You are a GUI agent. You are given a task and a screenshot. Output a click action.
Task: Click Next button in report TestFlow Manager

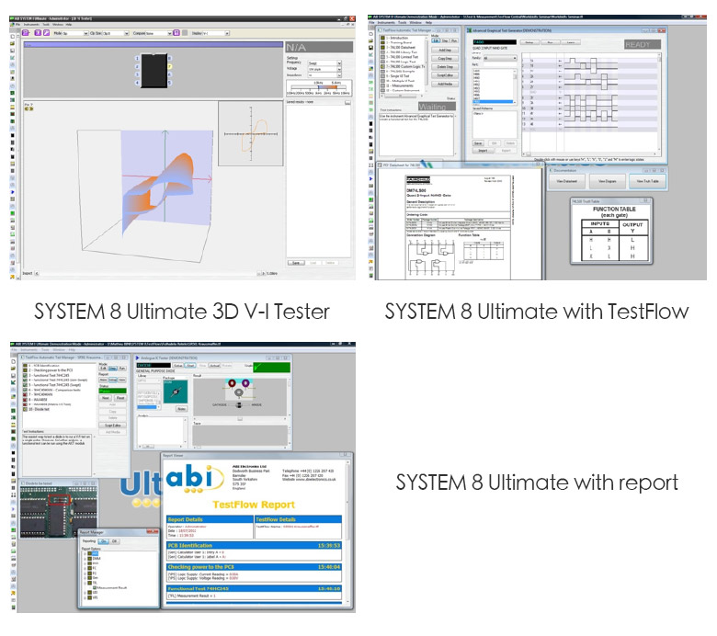(106, 398)
